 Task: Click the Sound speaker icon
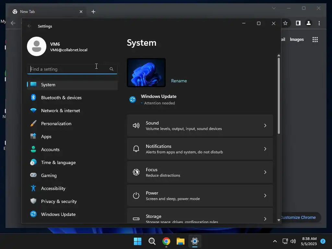tap(136, 125)
